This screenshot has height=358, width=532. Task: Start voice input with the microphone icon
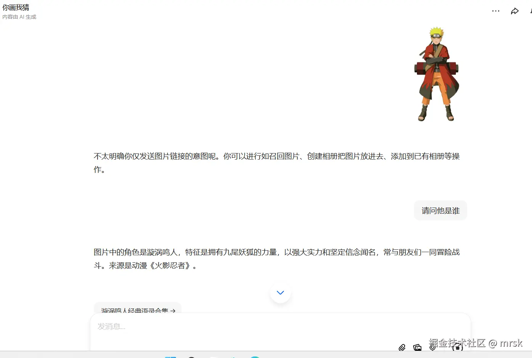(433, 347)
